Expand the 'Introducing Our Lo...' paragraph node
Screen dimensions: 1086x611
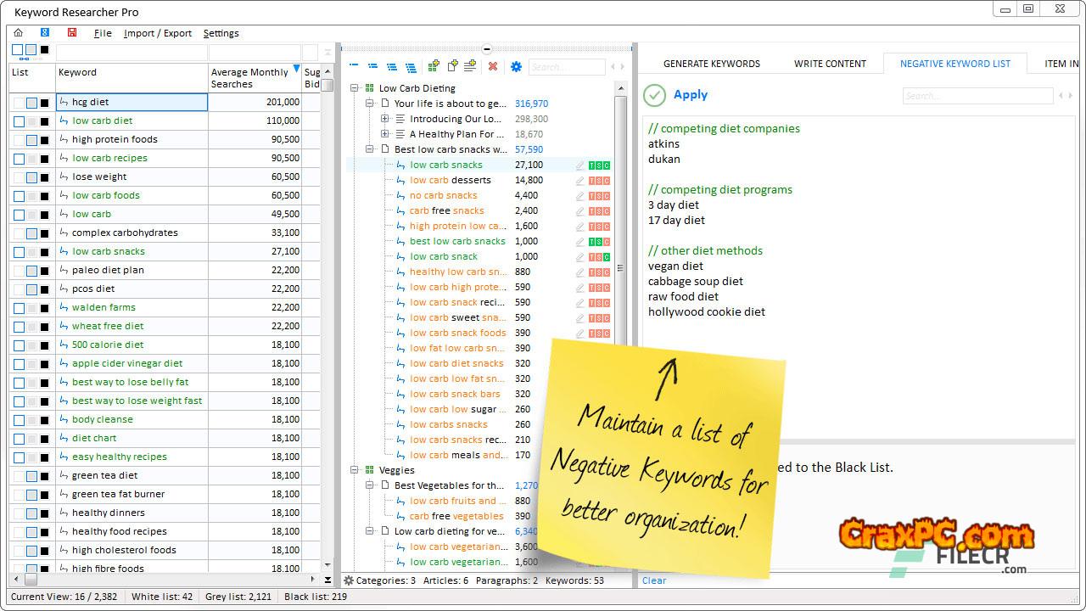(385, 119)
